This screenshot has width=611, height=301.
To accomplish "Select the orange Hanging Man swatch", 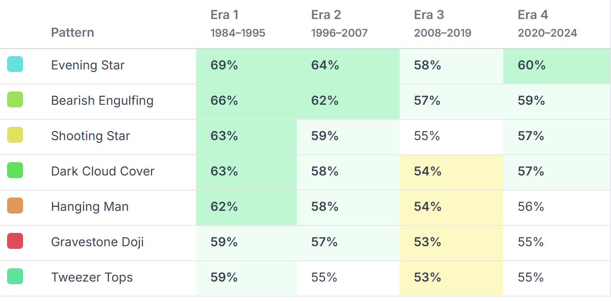I will coord(15,206).
